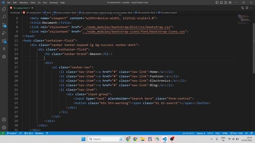
Task: Toggle primary side bar layout button
Action: pos(217,2)
